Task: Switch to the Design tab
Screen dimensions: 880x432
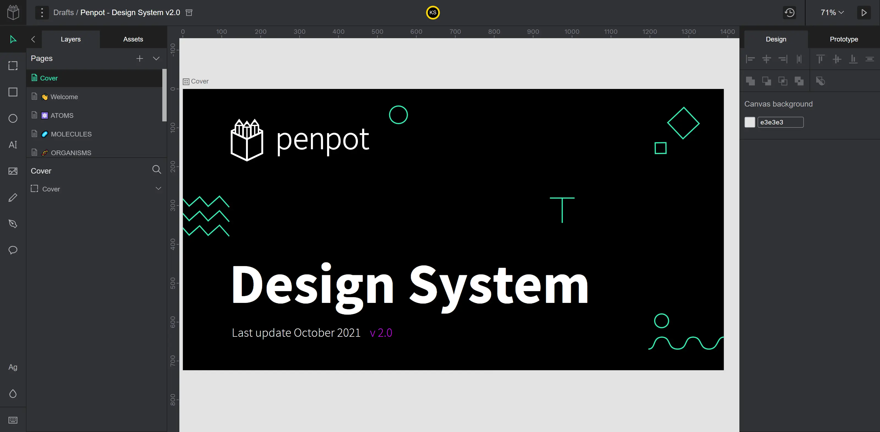Action: click(776, 39)
